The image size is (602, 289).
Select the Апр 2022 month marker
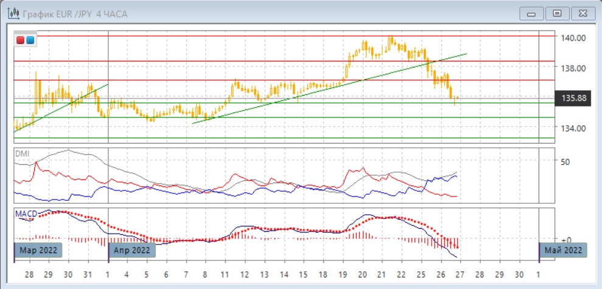pos(132,250)
